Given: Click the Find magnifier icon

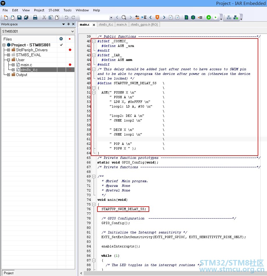Looking at the screenshot, I should (124, 17).
